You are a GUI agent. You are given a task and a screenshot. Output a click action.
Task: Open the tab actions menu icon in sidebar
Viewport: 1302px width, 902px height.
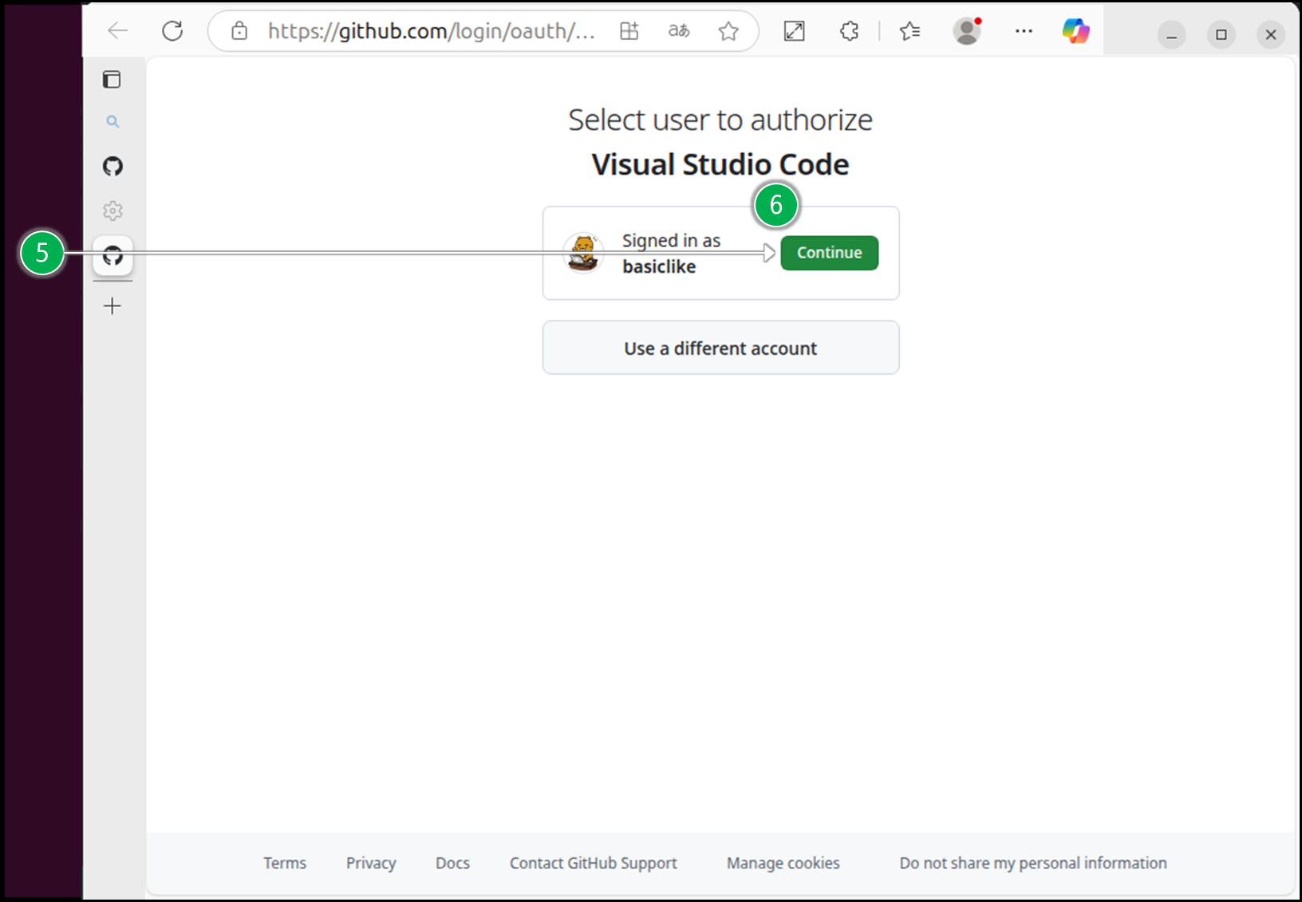click(112, 79)
